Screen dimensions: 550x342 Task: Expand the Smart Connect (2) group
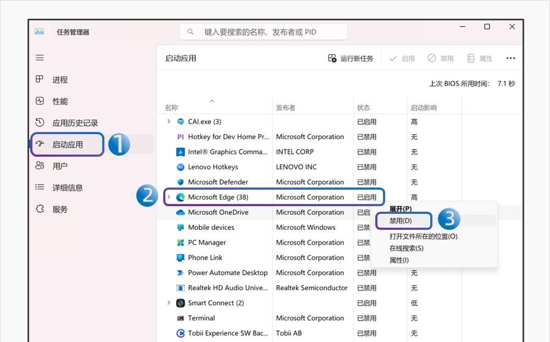click(169, 302)
